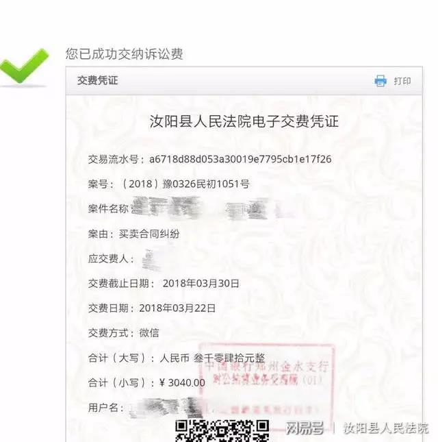Click the 案由 买卖合同纠纷 line

pyautogui.click(x=133, y=234)
